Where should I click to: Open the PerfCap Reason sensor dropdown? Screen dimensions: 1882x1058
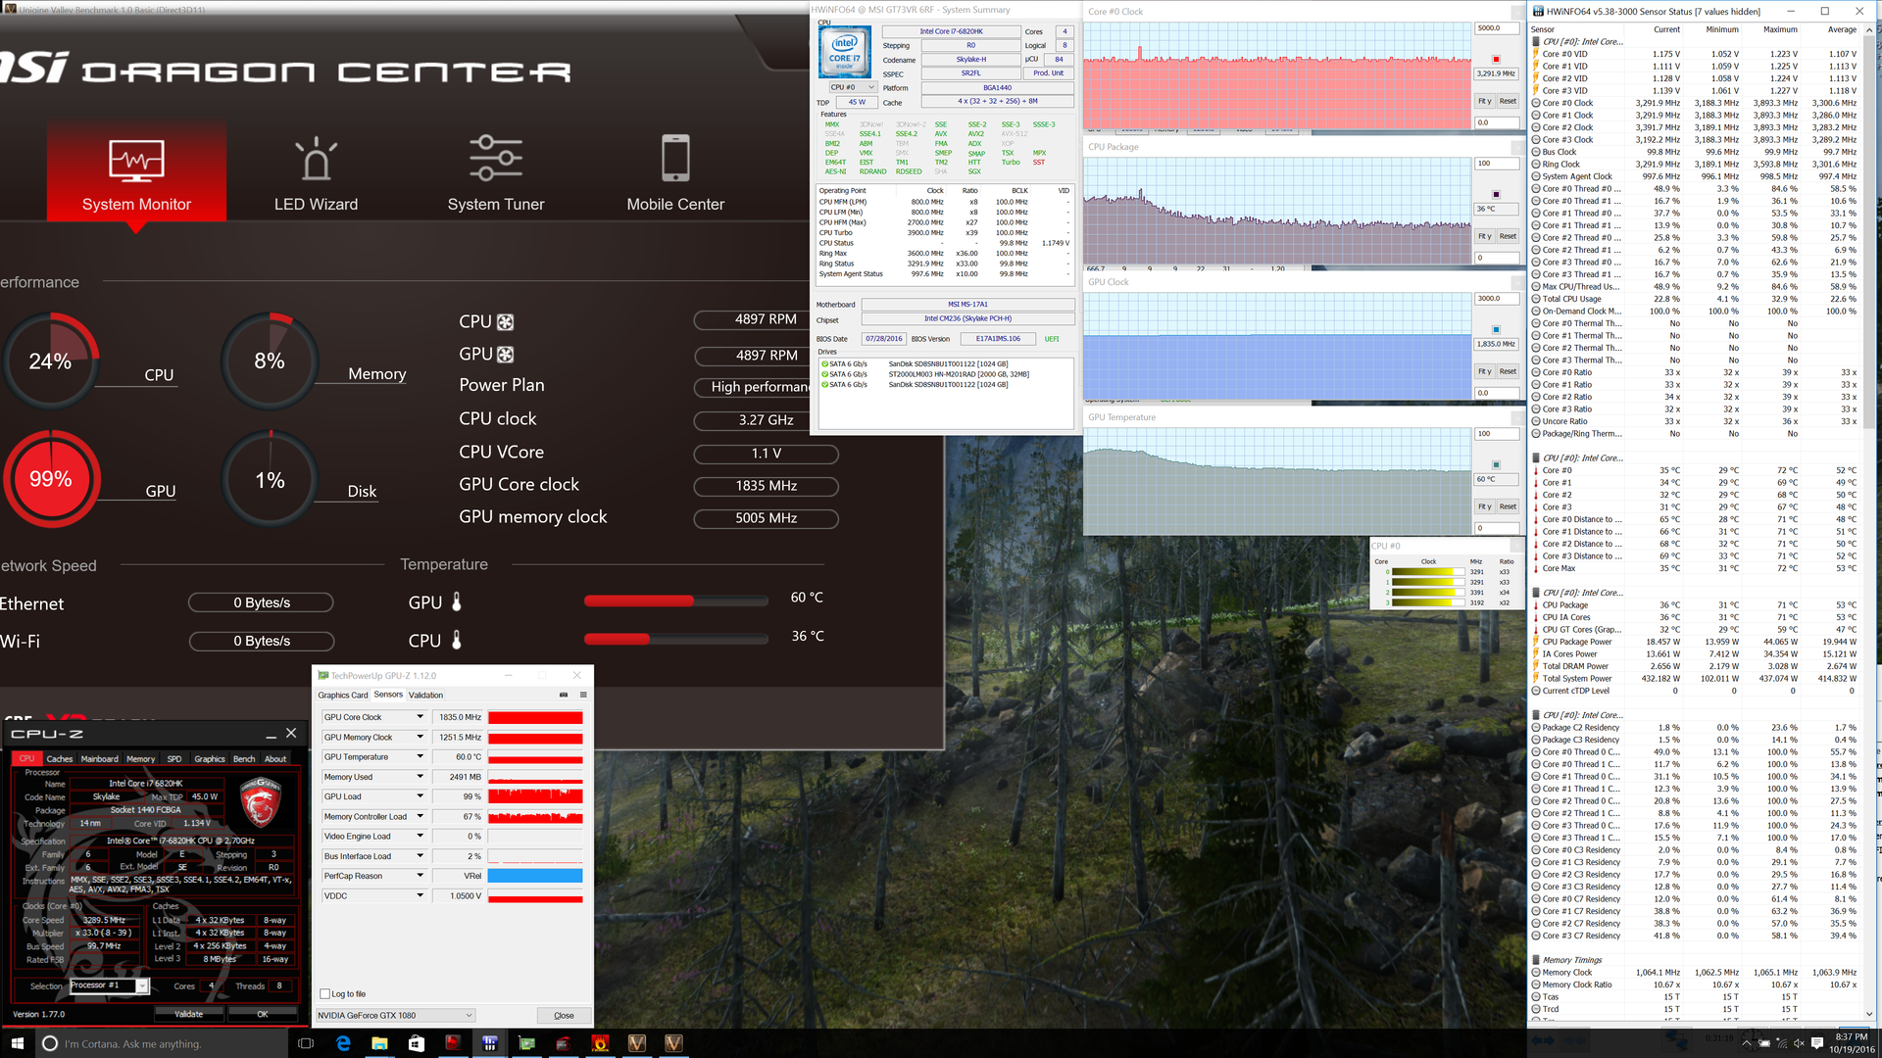420,876
